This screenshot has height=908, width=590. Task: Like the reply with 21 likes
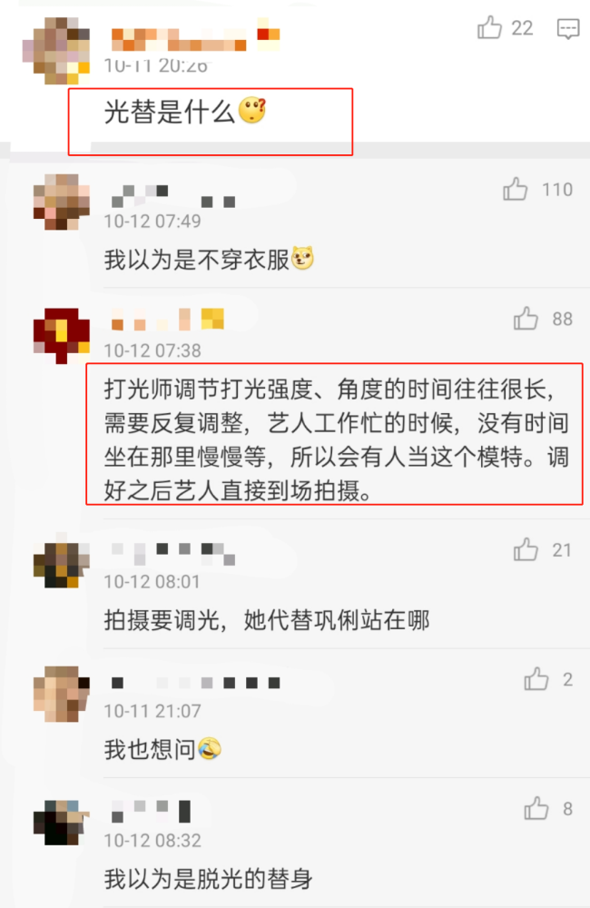click(526, 549)
